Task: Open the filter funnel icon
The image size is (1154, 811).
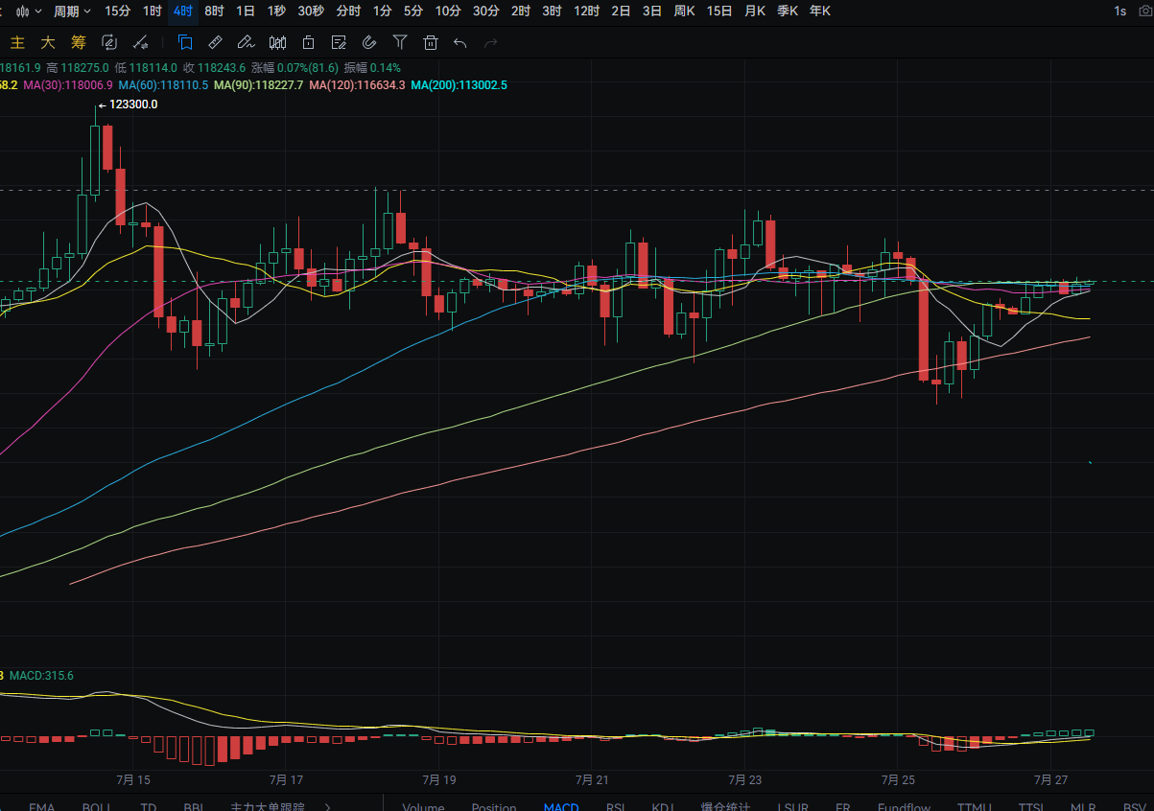Action: tap(400, 42)
